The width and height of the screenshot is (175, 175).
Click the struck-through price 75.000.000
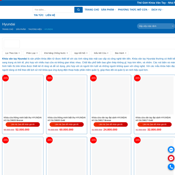coord(53,130)
